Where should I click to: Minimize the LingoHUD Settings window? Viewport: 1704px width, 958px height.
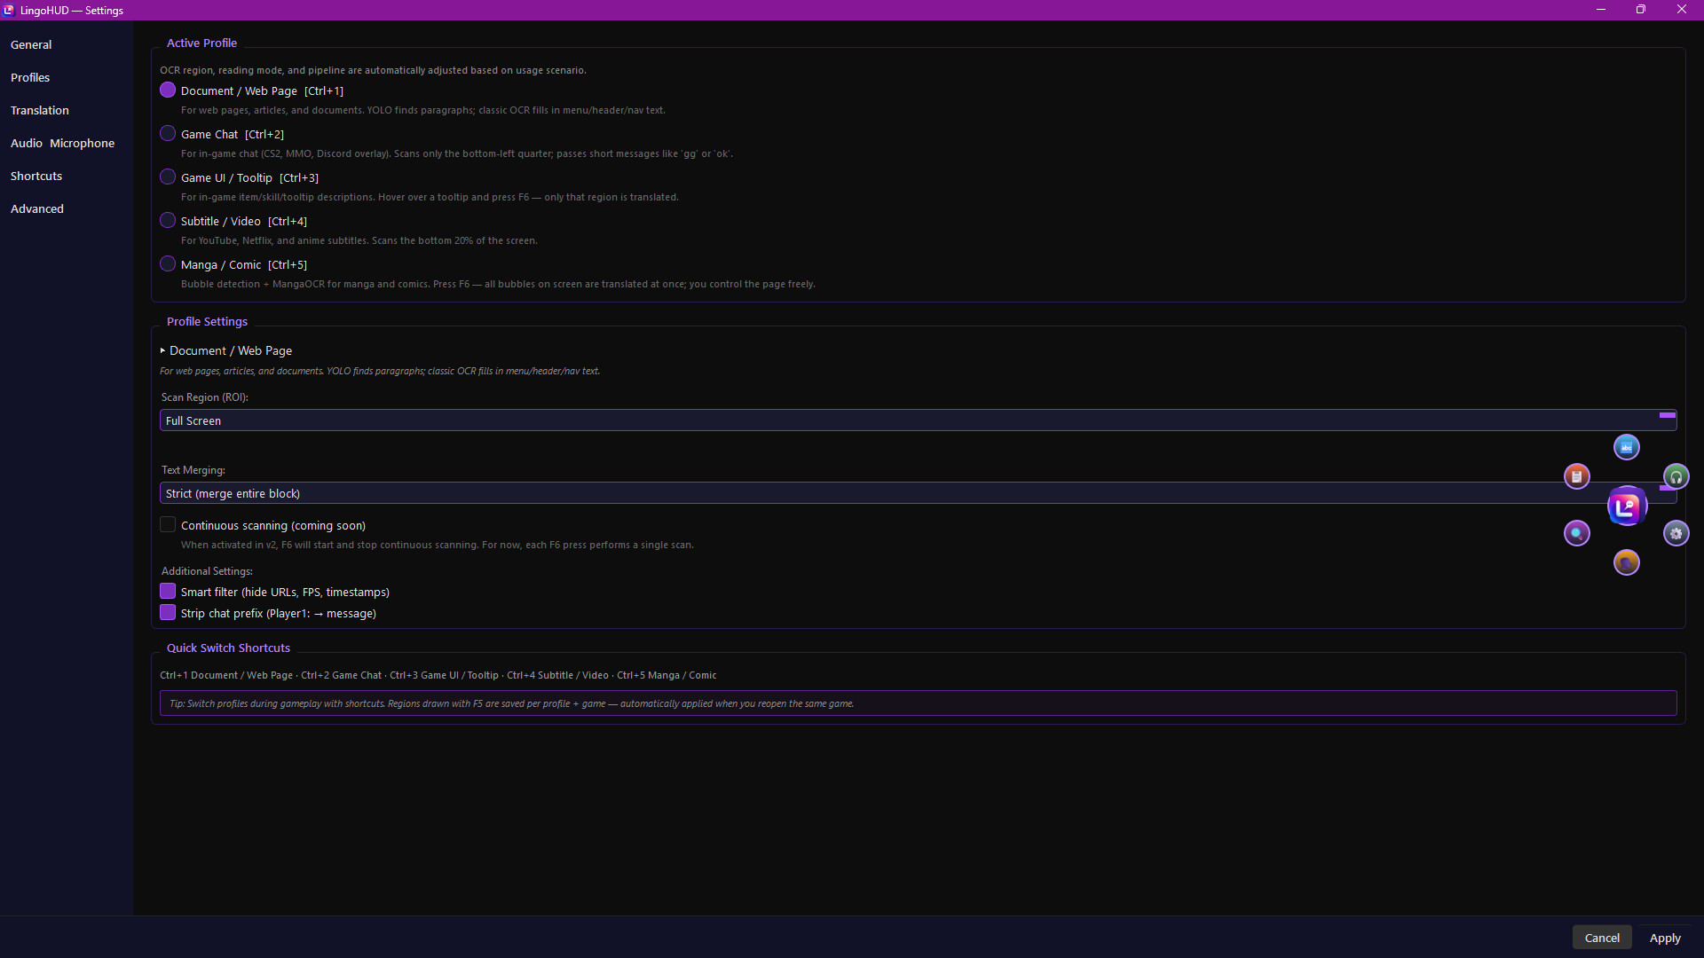pos(1601,10)
